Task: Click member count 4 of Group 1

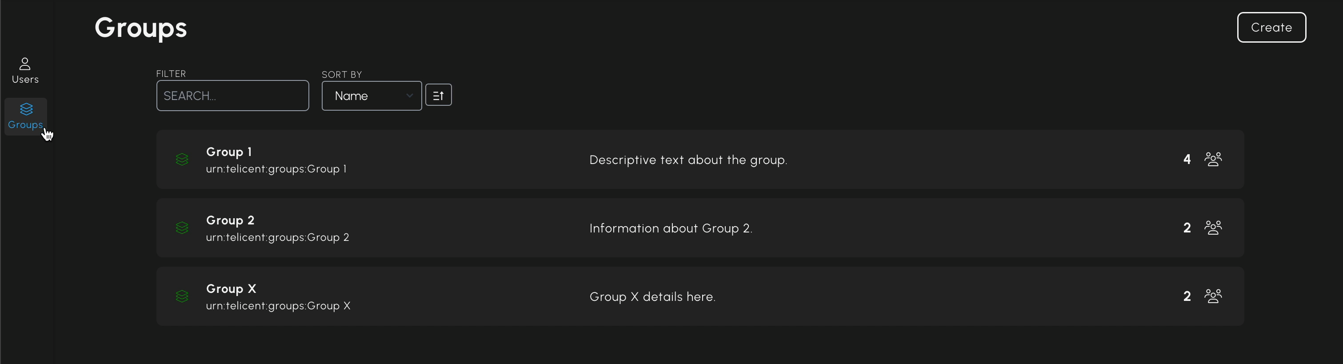Action: (1187, 159)
